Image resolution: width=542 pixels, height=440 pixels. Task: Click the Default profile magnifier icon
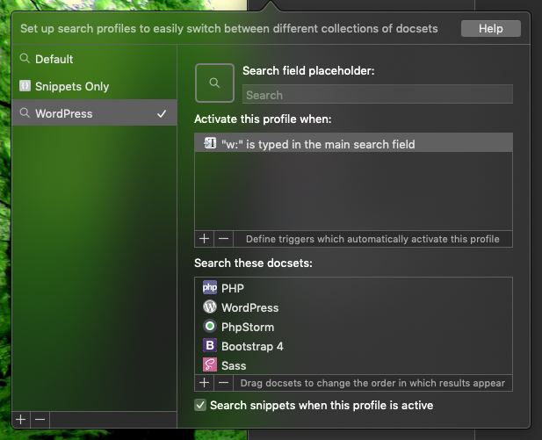(x=25, y=59)
